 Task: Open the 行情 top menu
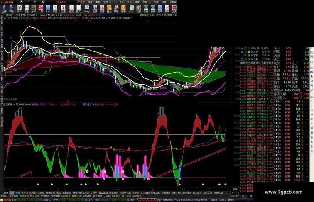click(82, 2)
